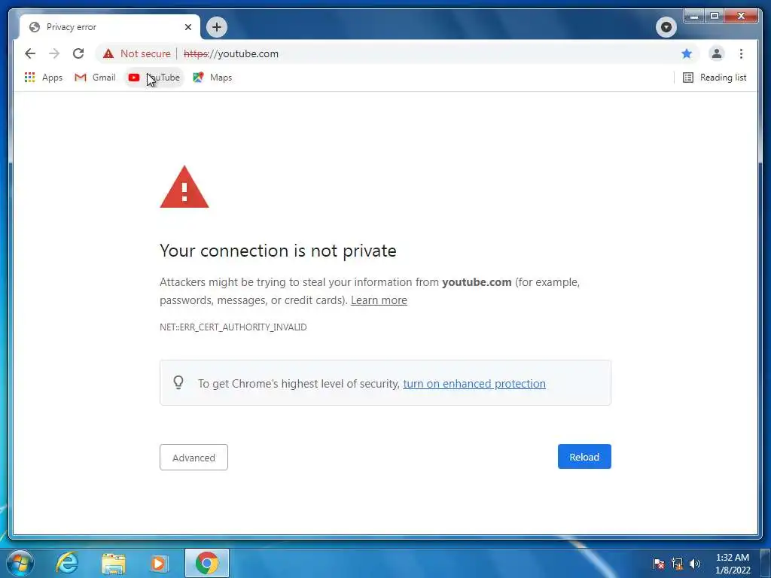Open the Reading list
This screenshot has width=771, height=578.
coord(715,78)
